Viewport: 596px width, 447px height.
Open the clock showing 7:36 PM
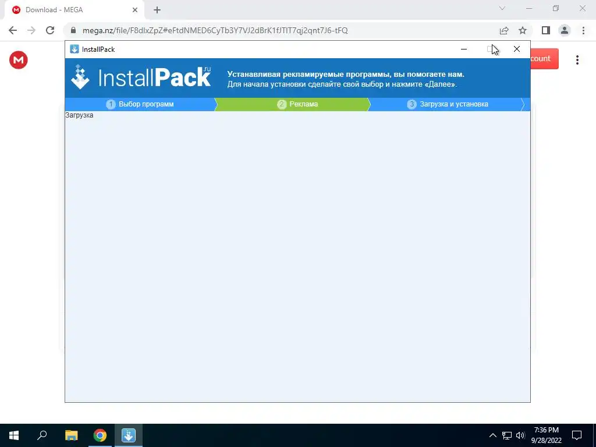pos(546,435)
